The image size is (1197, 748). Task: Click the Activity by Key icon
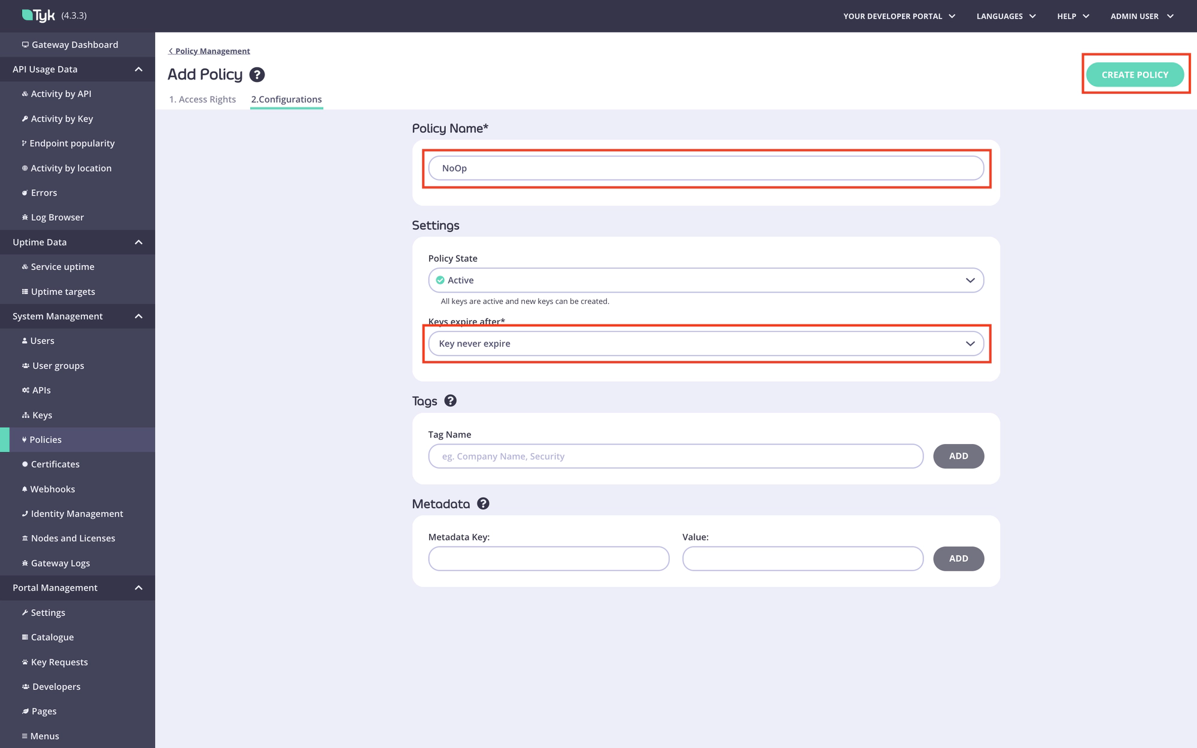pyautogui.click(x=24, y=118)
